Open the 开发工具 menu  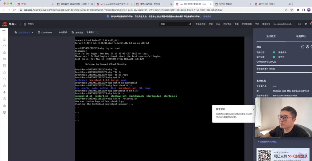(227, 24)
